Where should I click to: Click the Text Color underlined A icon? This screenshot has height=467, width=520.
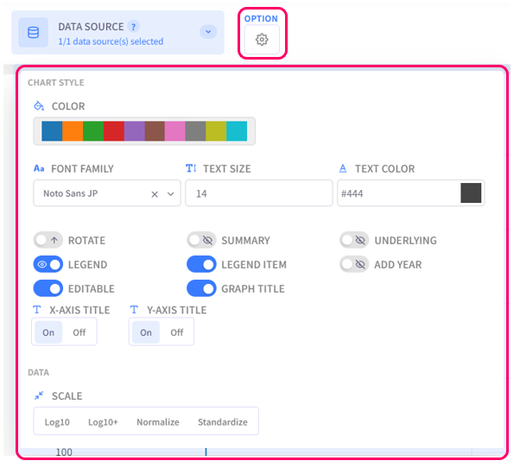coord(343,168)
